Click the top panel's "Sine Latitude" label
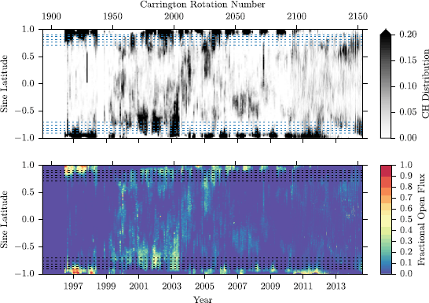429x303 pixels. point(5,84)
